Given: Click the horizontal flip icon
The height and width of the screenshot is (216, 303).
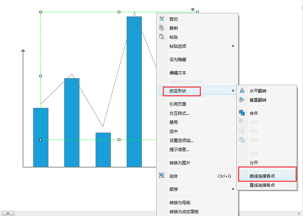Looking at the screenshot, I should 242,90.
